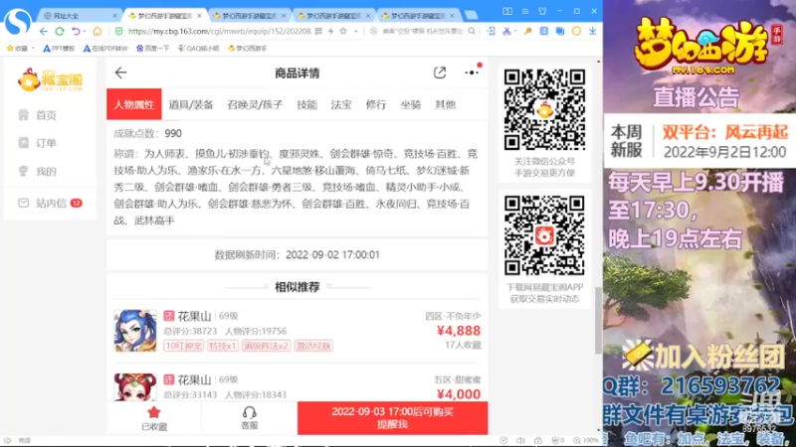Click the share icon in 商品详情 header
Screen dimensions: 796x447
(x=440, y=73)
